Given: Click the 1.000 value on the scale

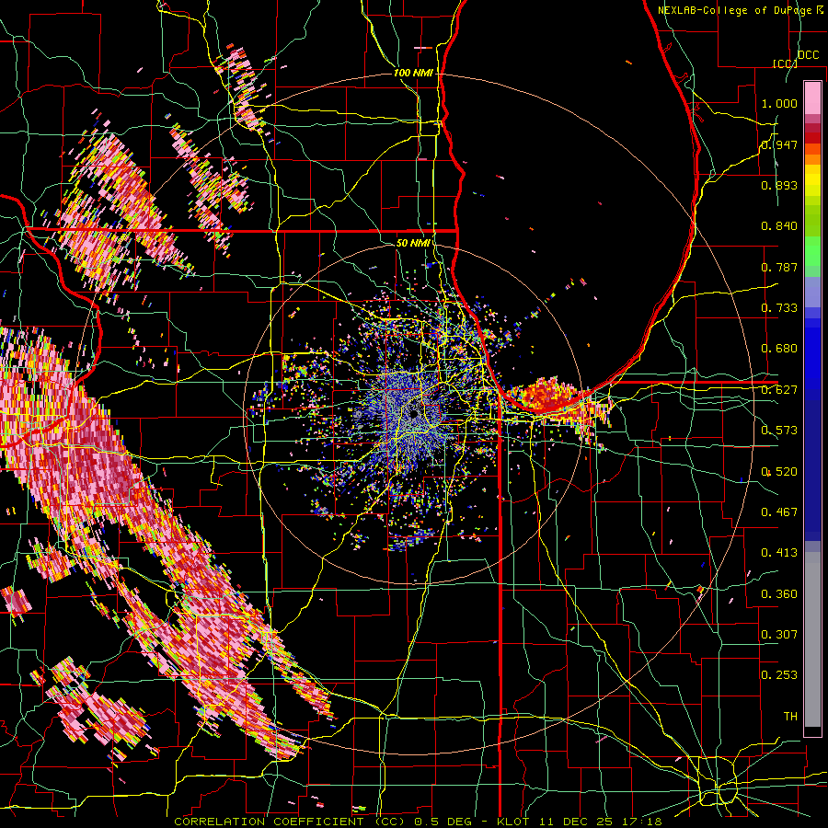Looking at the screenshot, I should coord(779,103).
